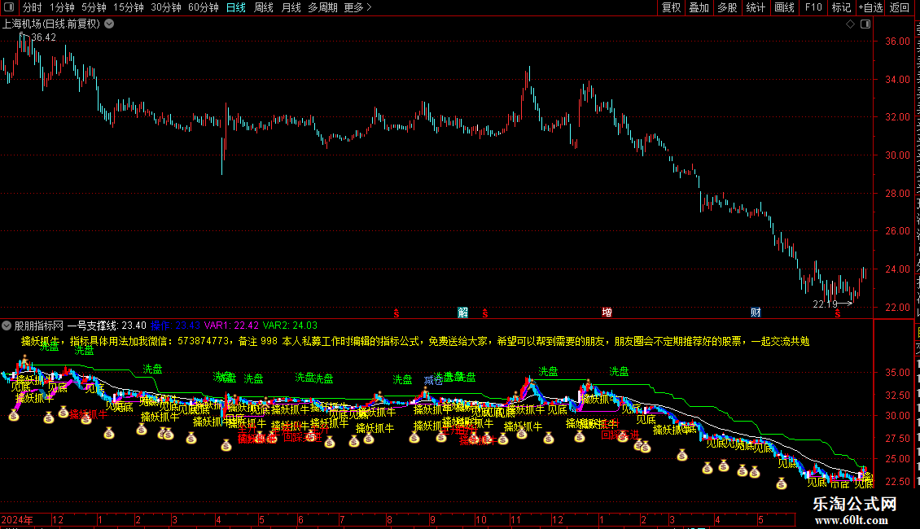
Task: Switch to 1分钟 period
Action: [x=62, y=7]
